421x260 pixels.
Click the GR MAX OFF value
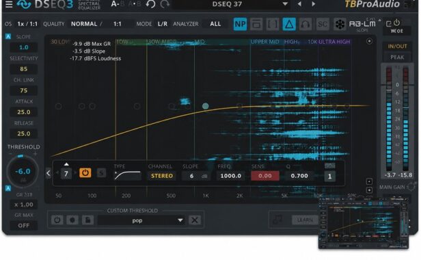(24, 226)
